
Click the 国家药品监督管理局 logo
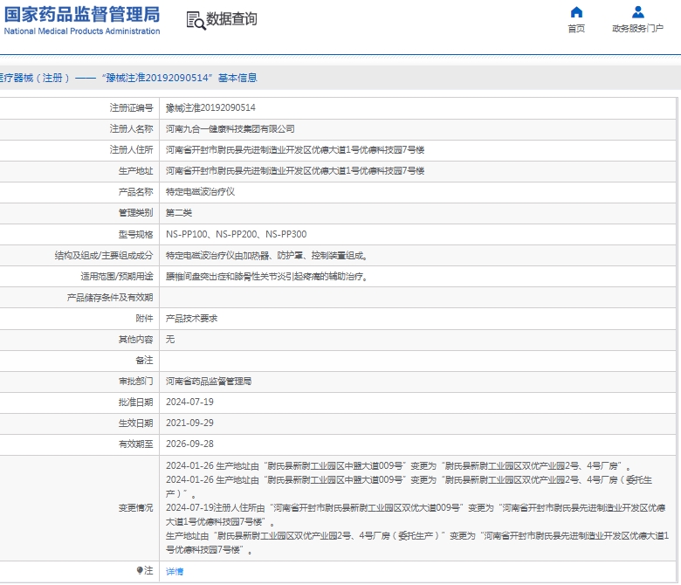[82, 15]
